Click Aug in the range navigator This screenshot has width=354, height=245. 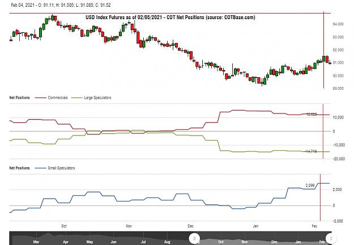[167, 242]
